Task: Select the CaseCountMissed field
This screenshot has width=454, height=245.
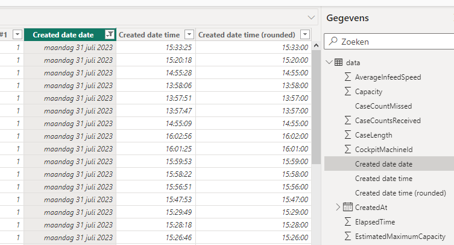Action: [383, 106]
